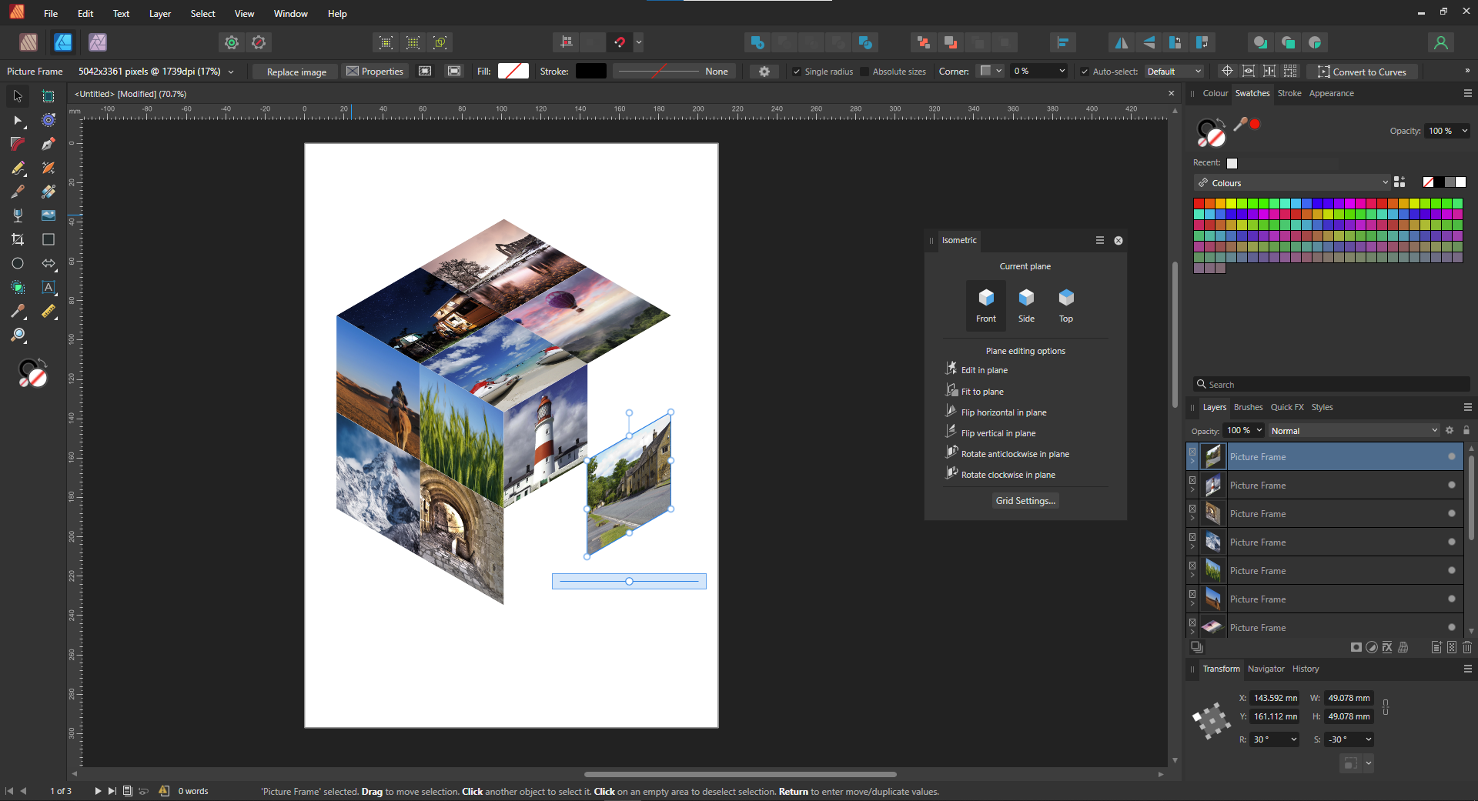The height and width of the screenshot is (801, 1478).
Task: Click the Flip Horizontal toolbar icon
Action: pyautogui.click(x=1122, y=42)
